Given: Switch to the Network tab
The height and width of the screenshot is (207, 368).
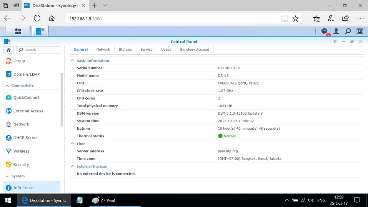Looking at the screenshot, I should coord(103,49).
